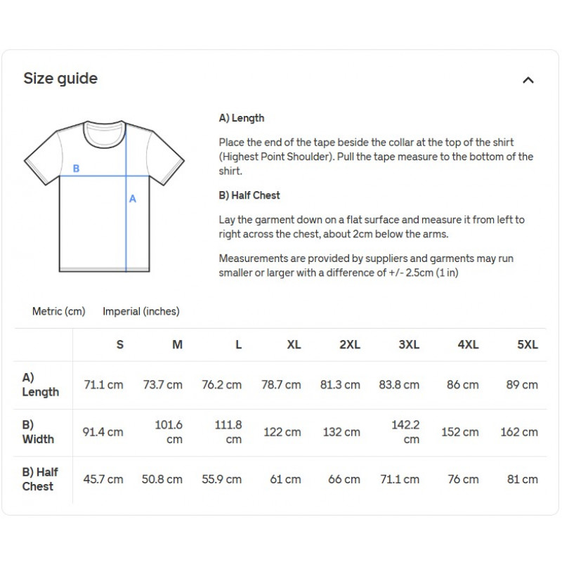
Task: Select the S size column header
Action: tap(120, 345)
